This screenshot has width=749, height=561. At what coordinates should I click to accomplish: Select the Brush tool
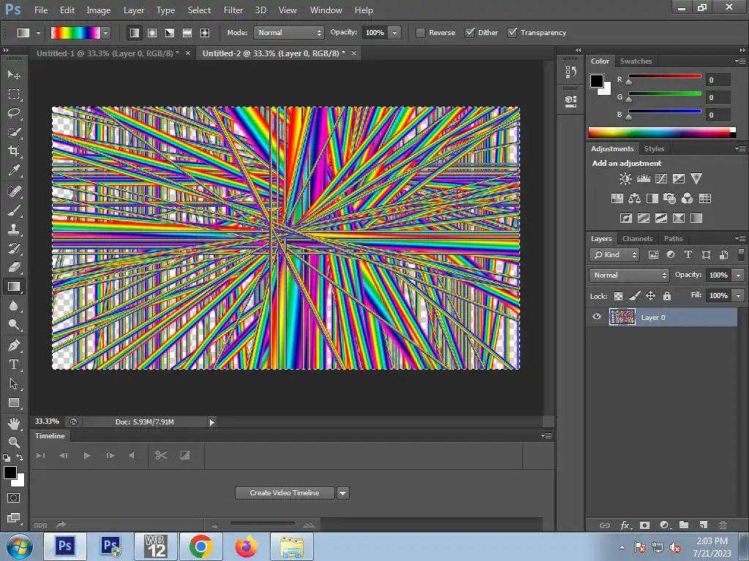[14, 210]
